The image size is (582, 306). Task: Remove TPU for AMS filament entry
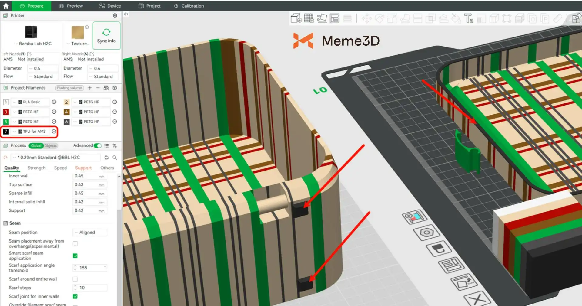tap(54, 131)
